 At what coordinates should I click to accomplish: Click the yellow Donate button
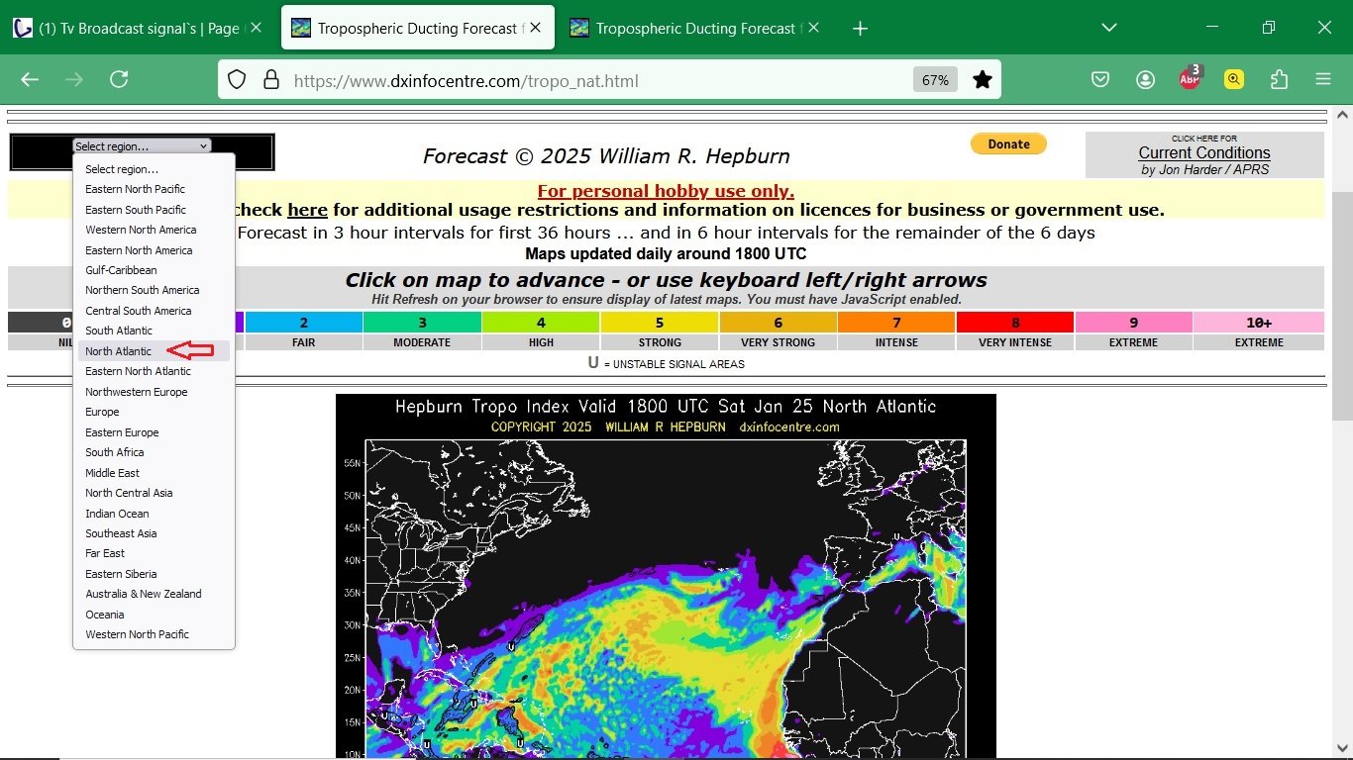1008,144
